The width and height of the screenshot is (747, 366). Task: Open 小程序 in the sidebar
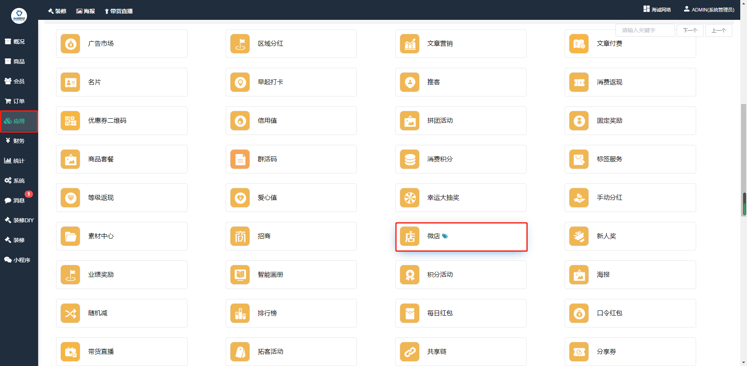coord(19,260)
